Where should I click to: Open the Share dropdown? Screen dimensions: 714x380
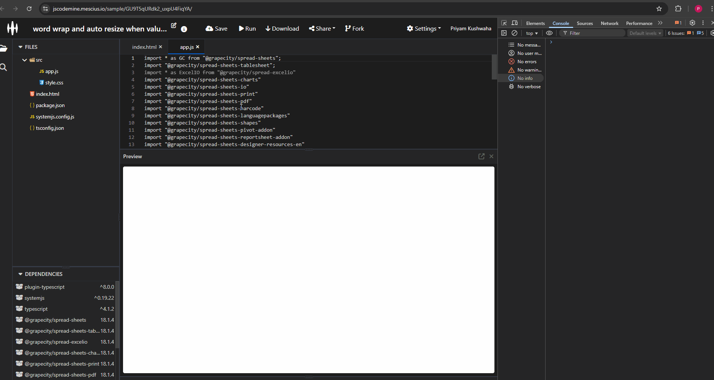point(322,28)
